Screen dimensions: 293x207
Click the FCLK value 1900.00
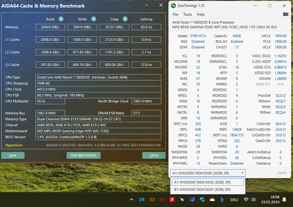point(280,41)
